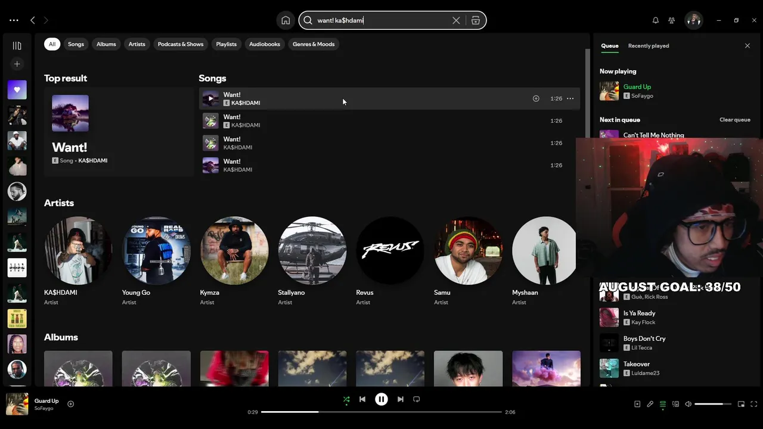Play the first Want! song
The width and height of the screenshot is (763, 429).
(x=210, y=98)
